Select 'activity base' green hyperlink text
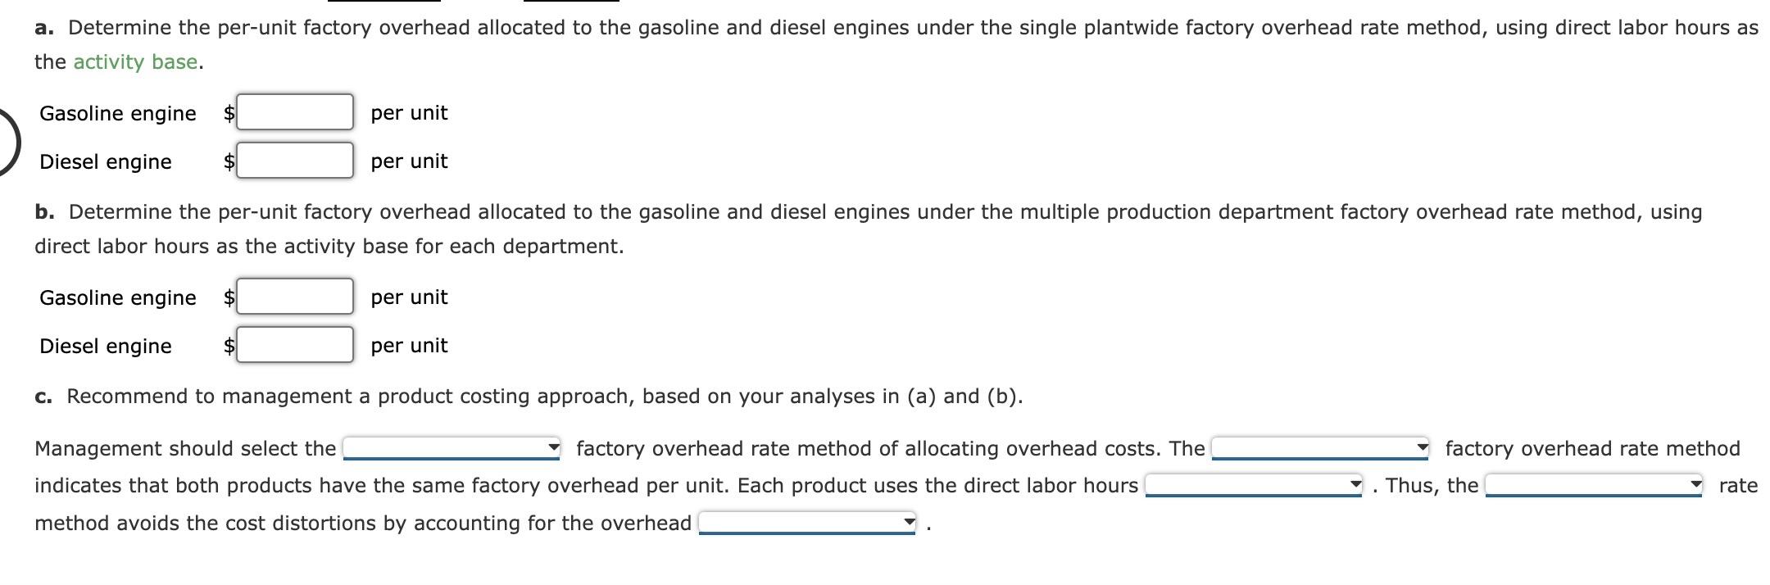 pyautogui.click(x=135, y=61)
